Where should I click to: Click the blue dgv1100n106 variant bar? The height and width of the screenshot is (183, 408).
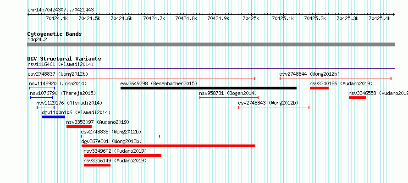pos(54,117)
